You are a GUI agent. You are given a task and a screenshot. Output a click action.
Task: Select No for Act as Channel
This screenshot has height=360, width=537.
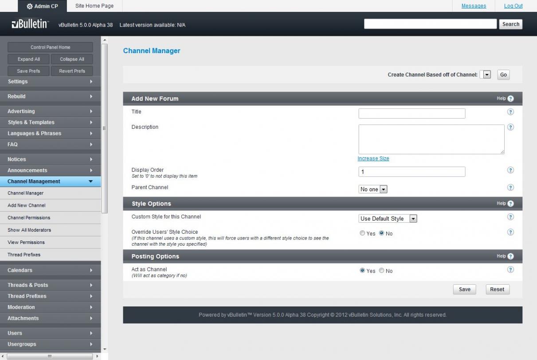[382, 271]
